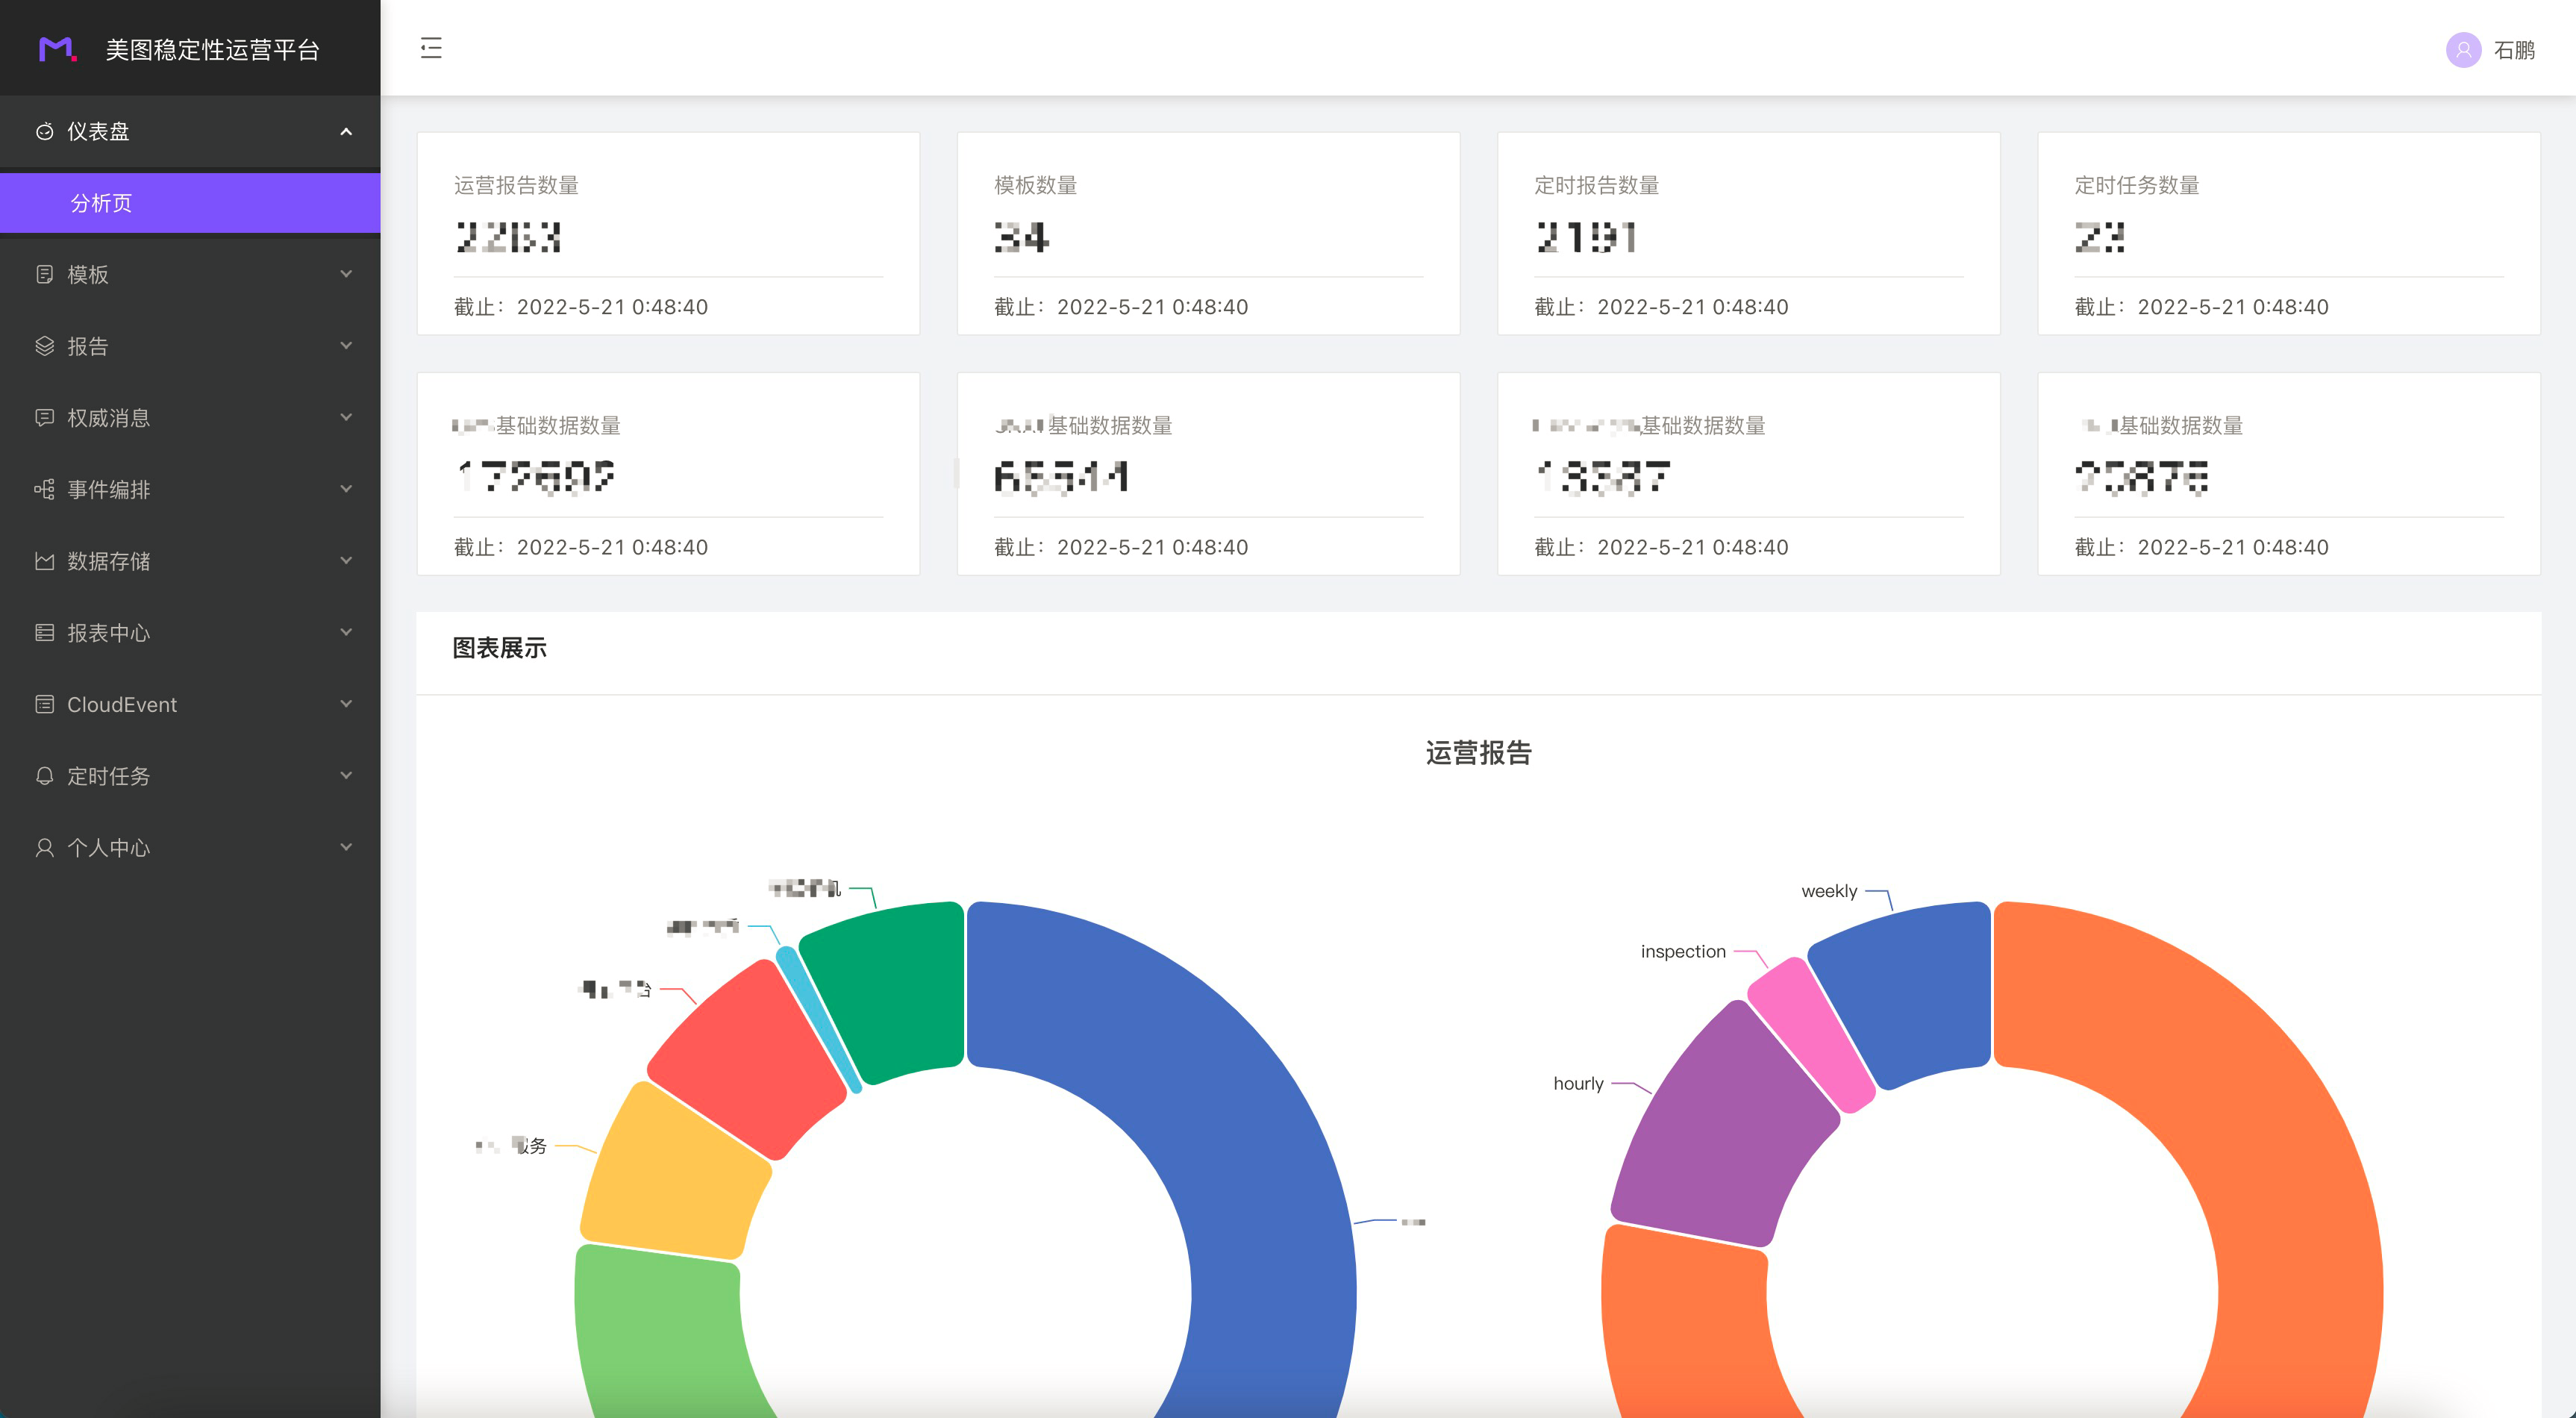Open the 仪表盘 menu label
2576x1418 pixels.
pos(98,131)
